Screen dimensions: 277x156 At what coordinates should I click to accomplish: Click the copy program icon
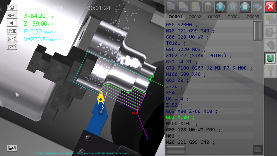[x=184, y=7]
